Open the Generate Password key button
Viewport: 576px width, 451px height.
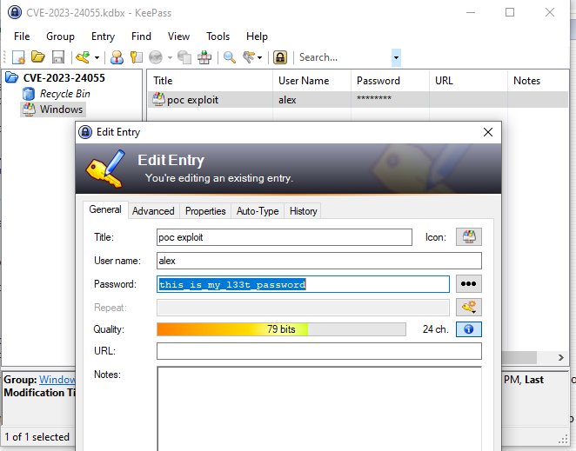point(469,307)
